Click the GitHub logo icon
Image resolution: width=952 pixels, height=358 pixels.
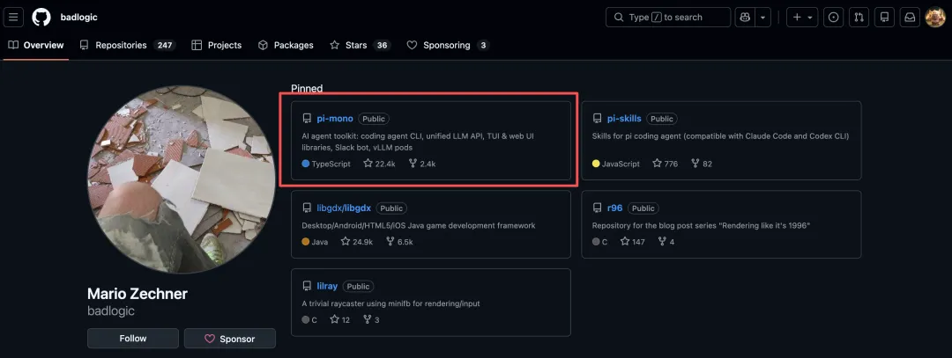coord(41,17)
